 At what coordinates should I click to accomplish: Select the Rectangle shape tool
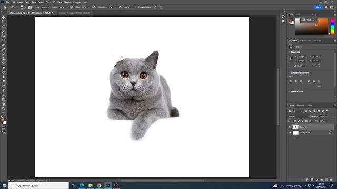[x=4, y=99]
